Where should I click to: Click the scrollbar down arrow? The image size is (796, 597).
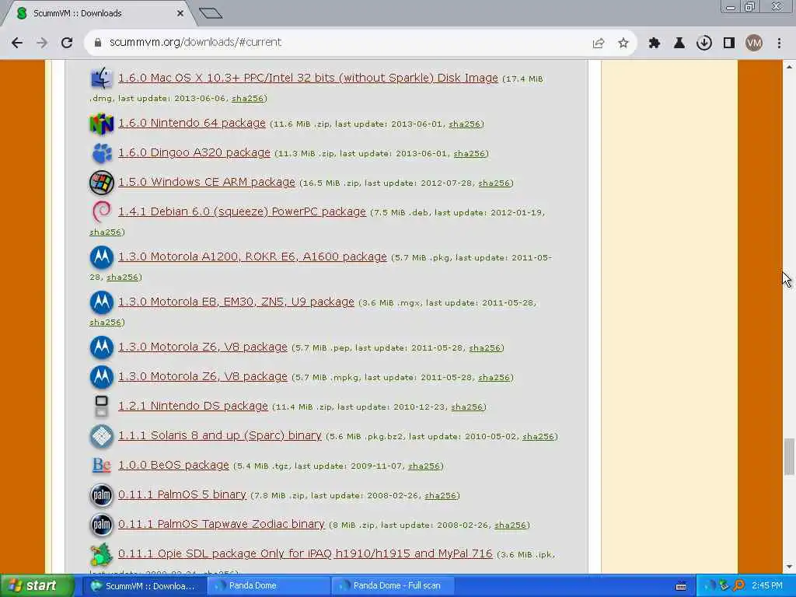pos(789,567)
